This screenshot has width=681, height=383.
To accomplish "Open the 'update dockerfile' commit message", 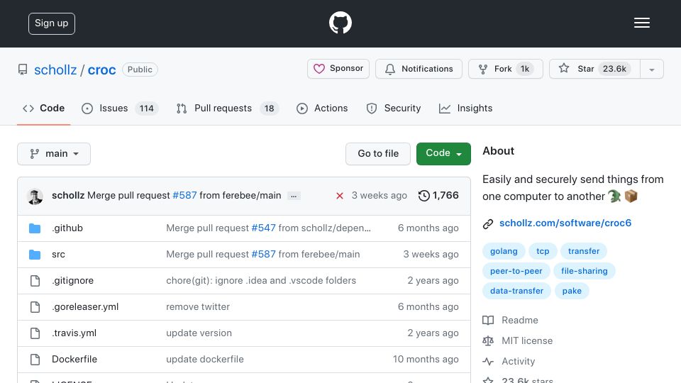I will [x=204, y=359].
